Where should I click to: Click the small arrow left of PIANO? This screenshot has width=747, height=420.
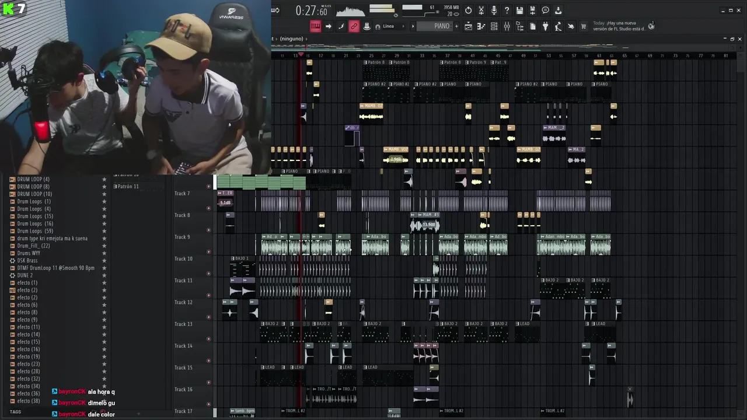(x=413, y=26)
